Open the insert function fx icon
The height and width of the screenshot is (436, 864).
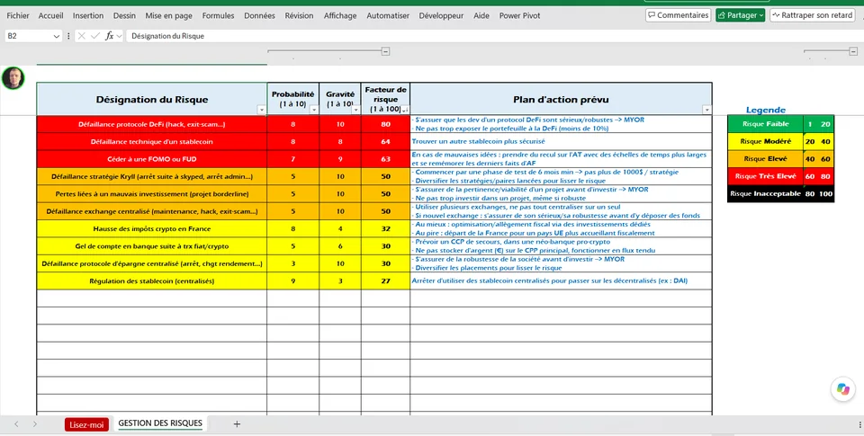(x=110, y=36)
